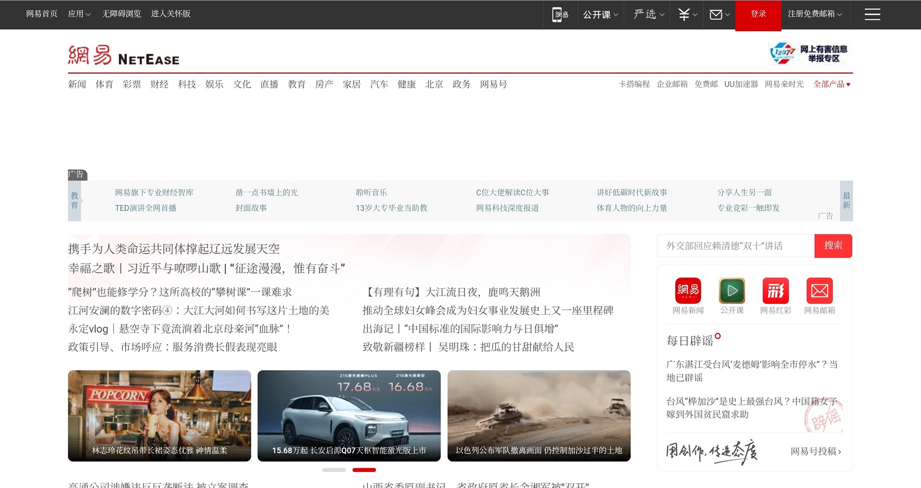Open the NetEase mobile app icon
The image size is (921, 488).
click(x=560, y=14)
